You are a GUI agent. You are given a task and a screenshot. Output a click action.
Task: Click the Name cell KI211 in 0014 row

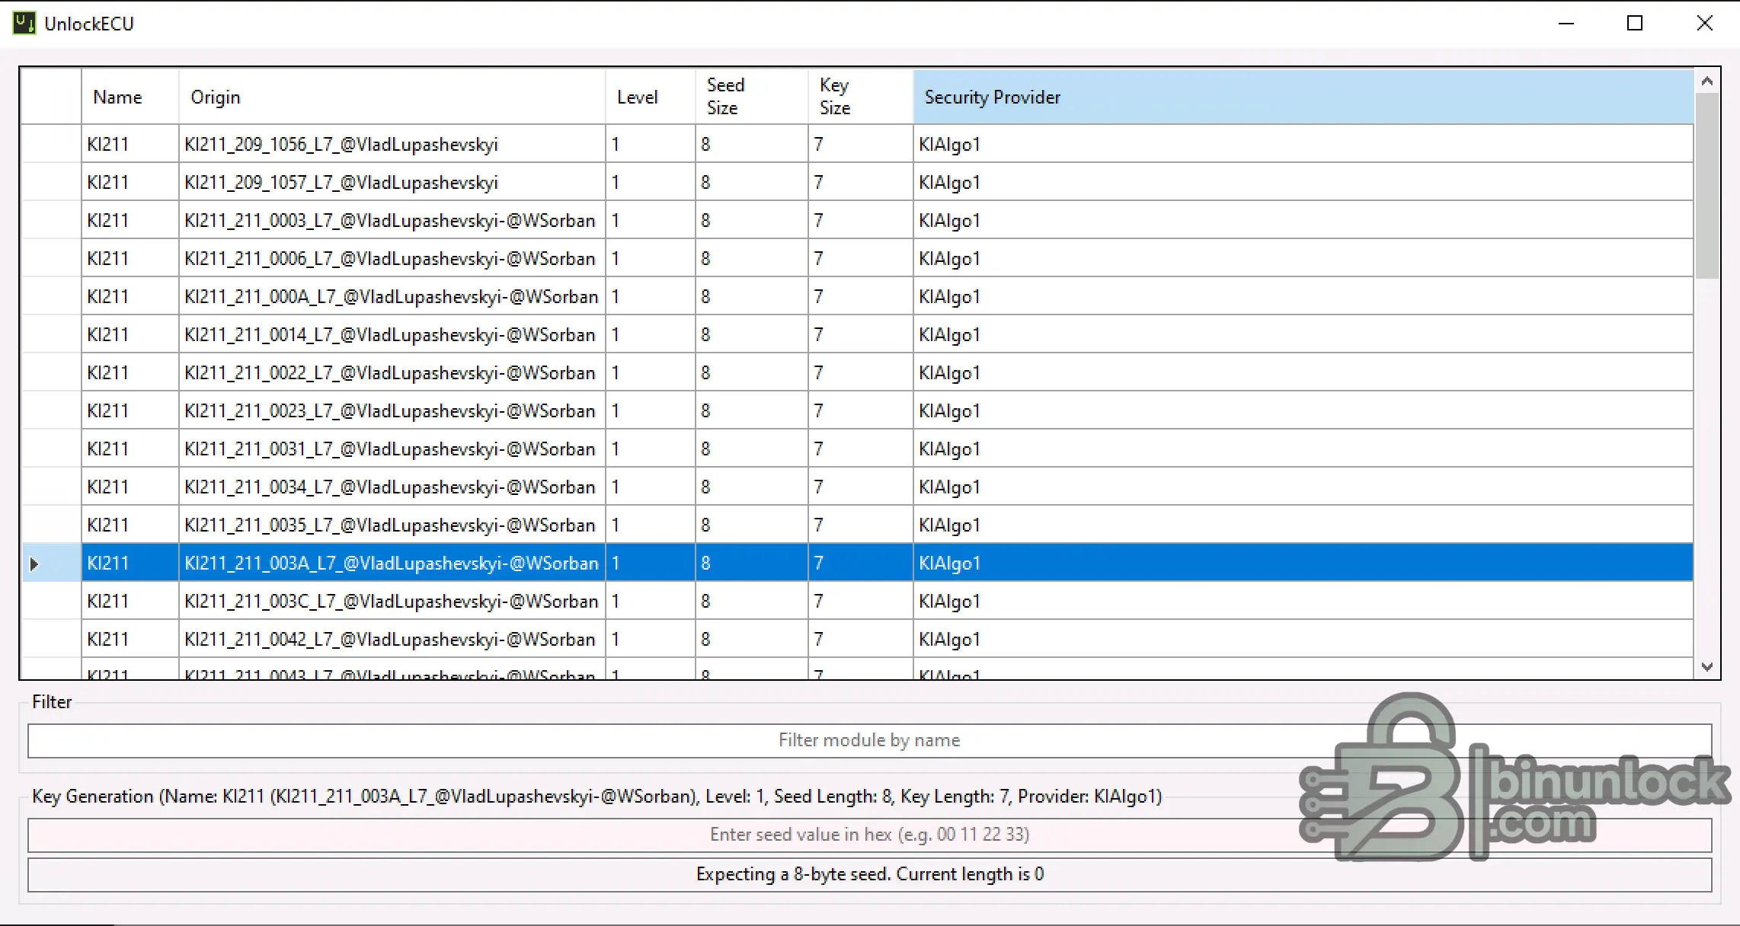coord(130,334)
